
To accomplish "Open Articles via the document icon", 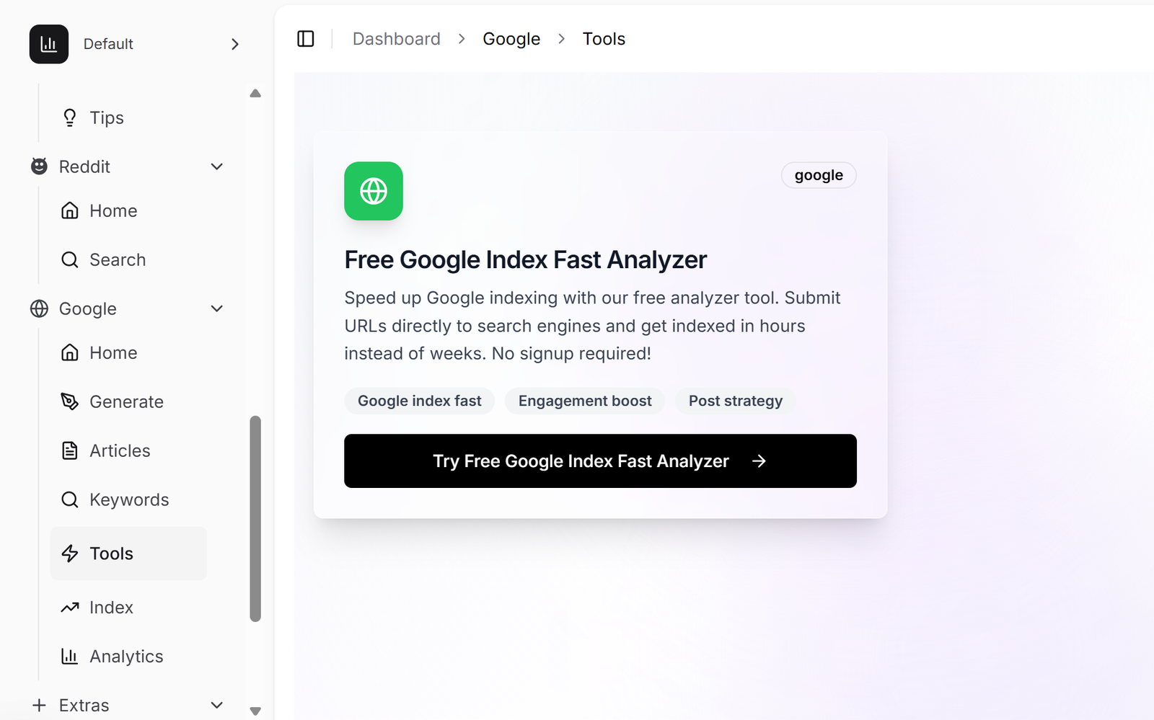I will point(70,450).
